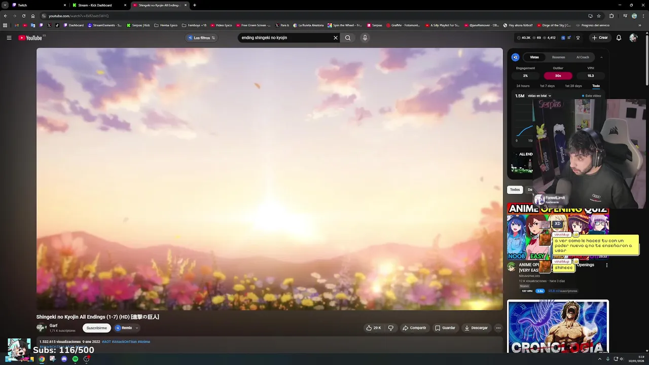Open the Garf channel name link
The width and height of the screenshot is (649, 365).
53,325
